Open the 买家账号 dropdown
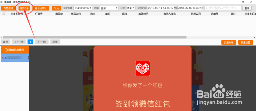 (83, 8)
